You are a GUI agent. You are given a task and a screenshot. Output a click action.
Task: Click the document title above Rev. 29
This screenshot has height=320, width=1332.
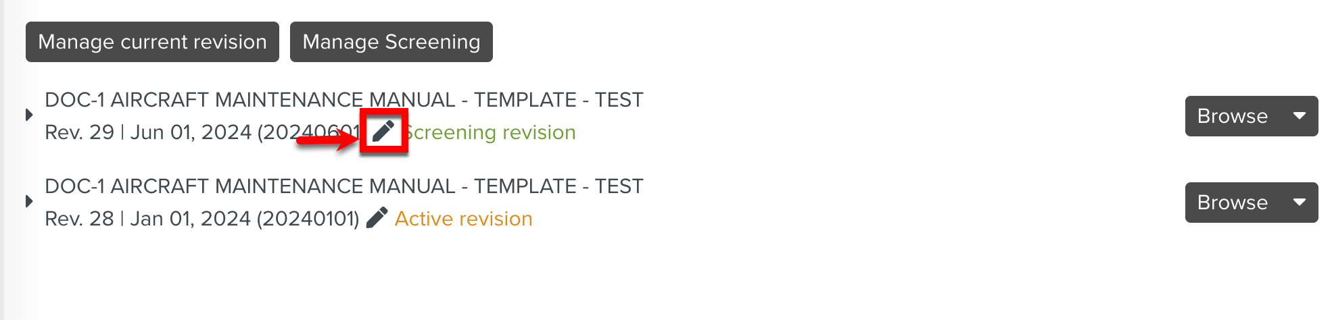[x=343, y=100]
